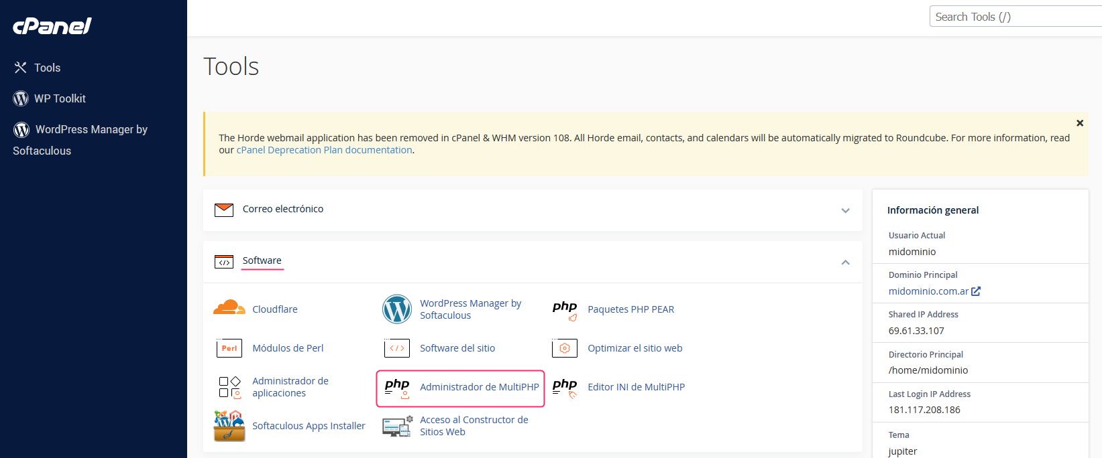Expand the Correo electrónico section
The width and height of the screenshot is (1102, 458).
coord(845,210)
